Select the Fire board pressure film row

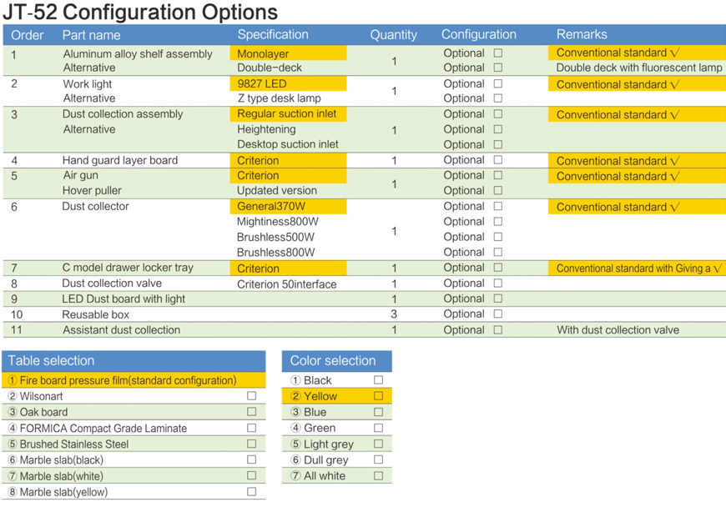point(129,380)
